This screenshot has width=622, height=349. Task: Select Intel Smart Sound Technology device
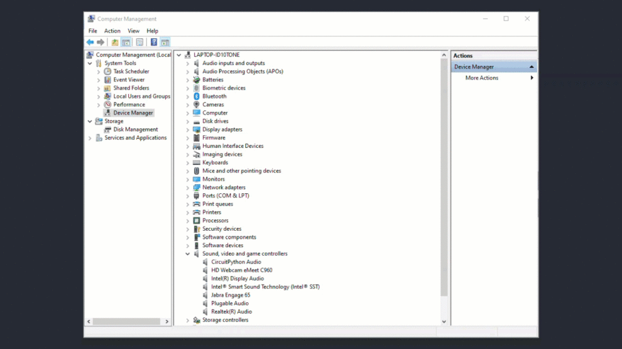click(265, 287)
